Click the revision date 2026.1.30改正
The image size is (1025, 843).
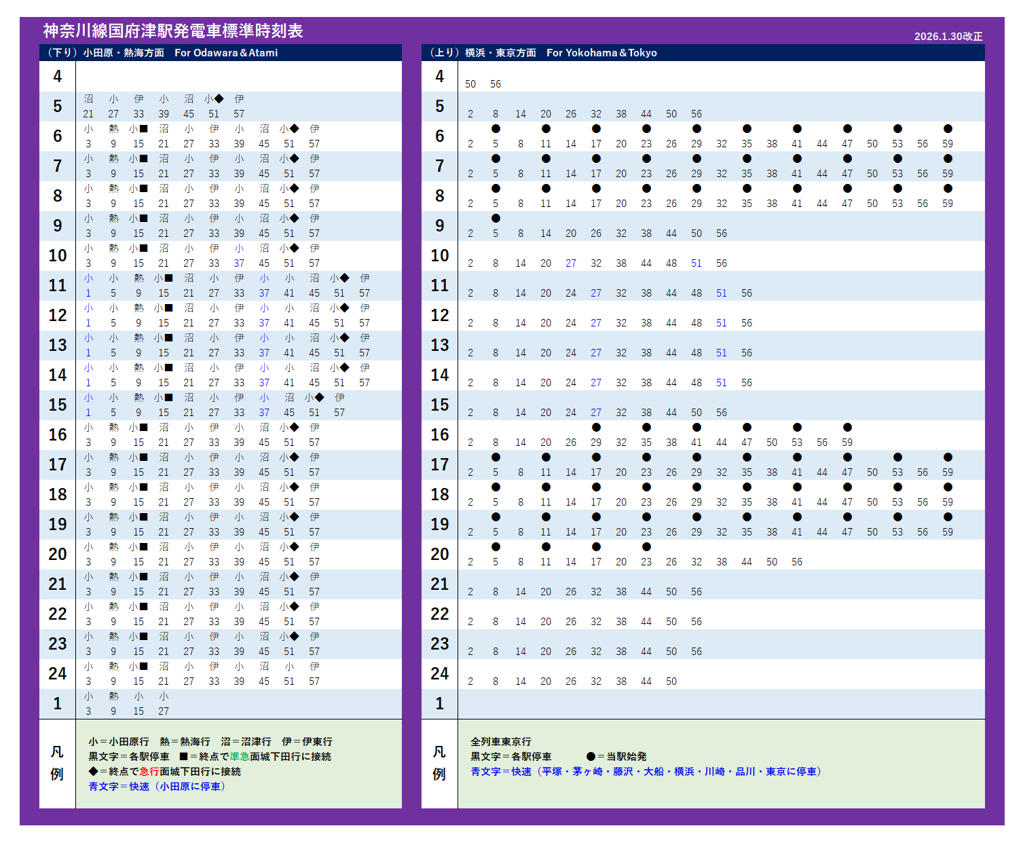click(x=948, y=37)
